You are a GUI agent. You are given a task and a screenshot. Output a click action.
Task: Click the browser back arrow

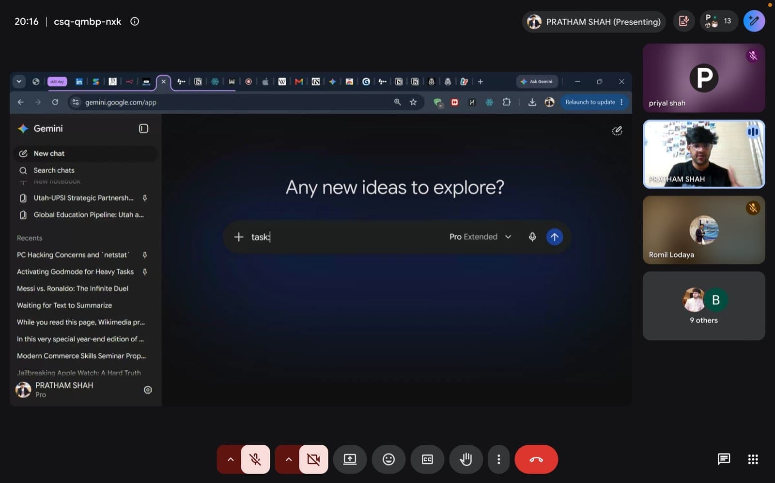(20, 102)
